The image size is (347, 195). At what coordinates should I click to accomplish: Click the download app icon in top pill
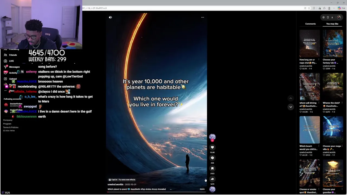point(332,17)
